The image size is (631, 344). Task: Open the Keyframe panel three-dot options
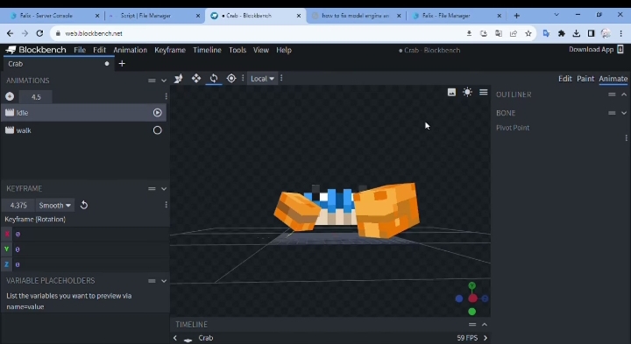166,205
